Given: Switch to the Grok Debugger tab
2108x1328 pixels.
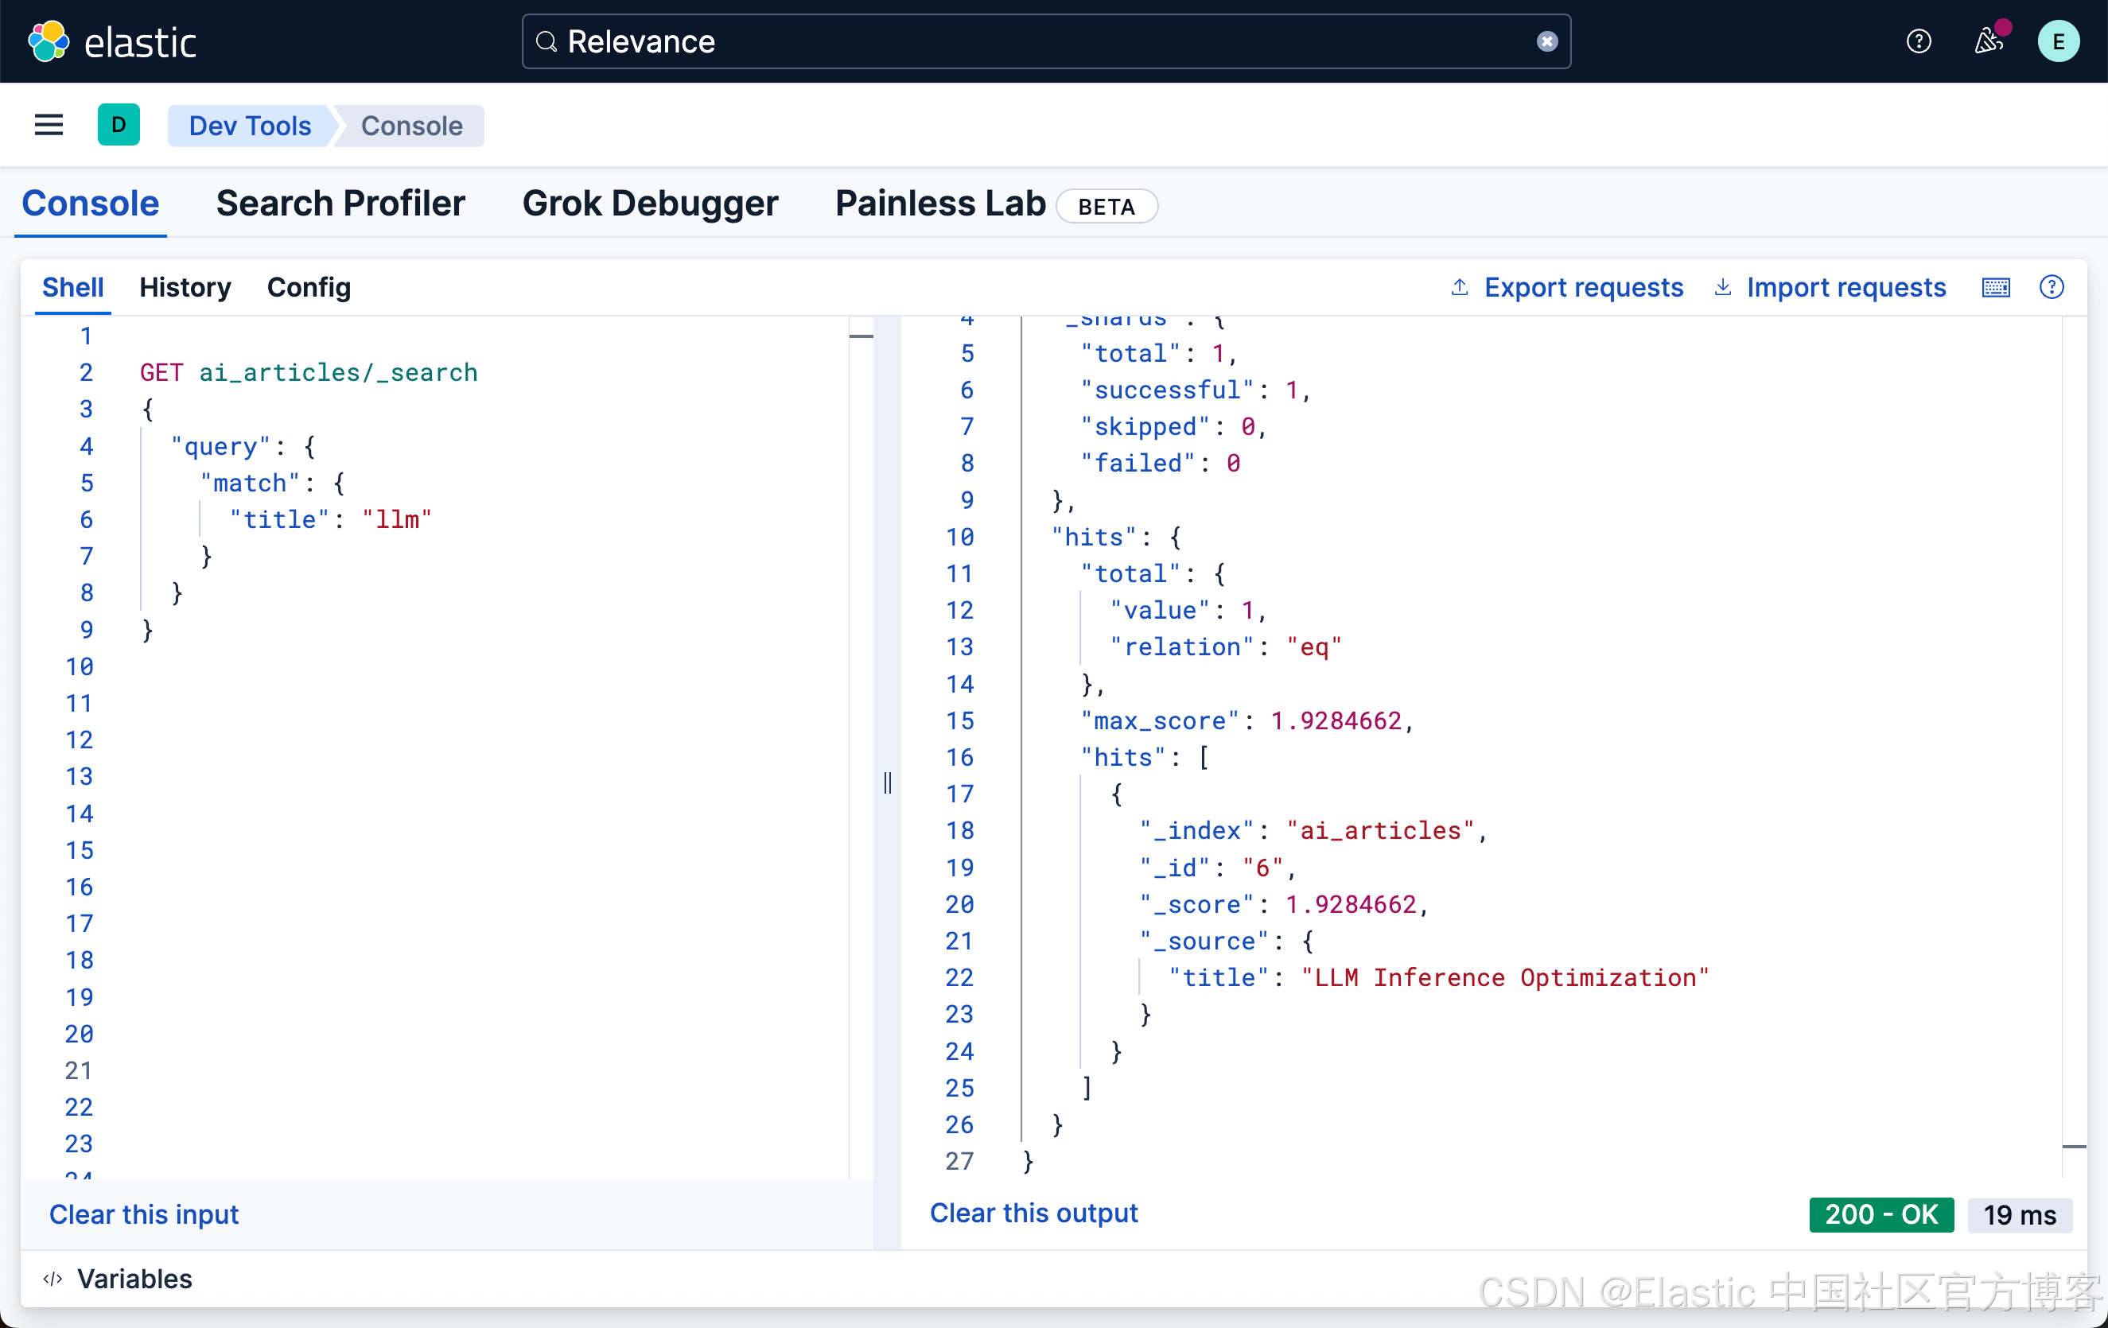Looking at the screenshot, I should point(650,203).
